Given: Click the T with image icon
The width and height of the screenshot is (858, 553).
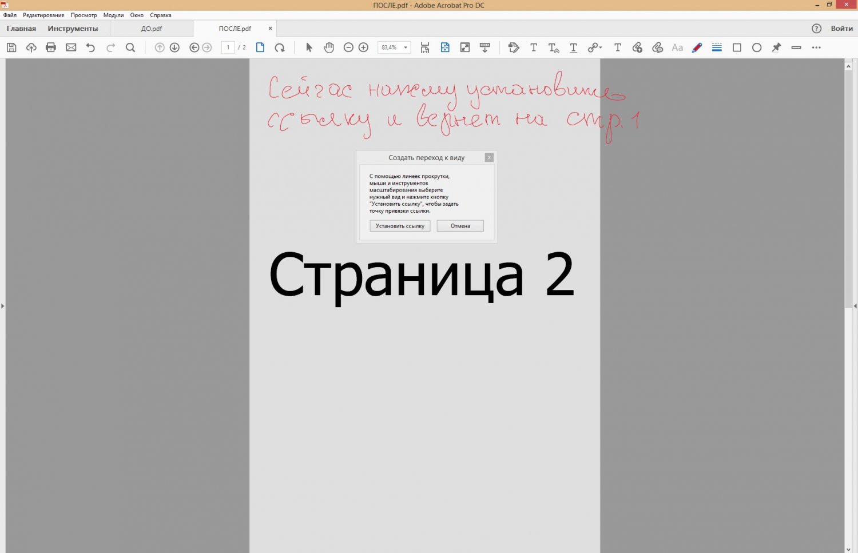Looking at the screenshot, I should [x=554, y=47].
